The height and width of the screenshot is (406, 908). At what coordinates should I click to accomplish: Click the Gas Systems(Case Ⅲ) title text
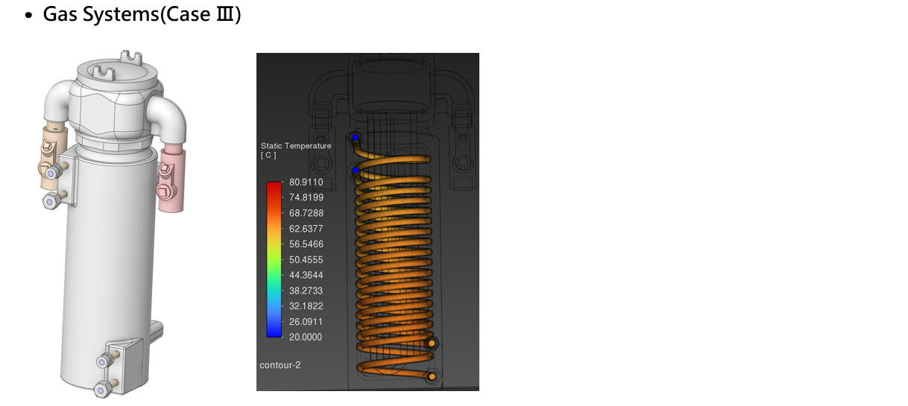tap(142, 14)
